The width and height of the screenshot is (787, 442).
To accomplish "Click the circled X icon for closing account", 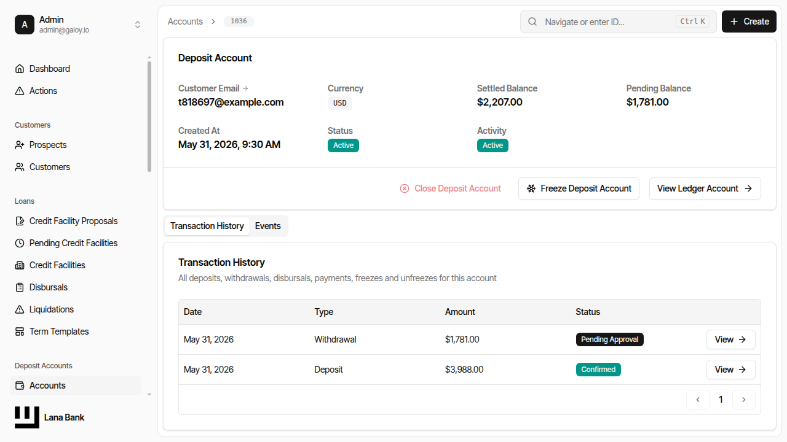I will (x=405, y=188).
